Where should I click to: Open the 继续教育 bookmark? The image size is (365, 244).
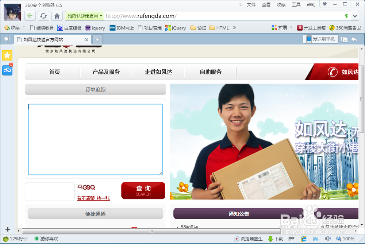tap(42, 28)
